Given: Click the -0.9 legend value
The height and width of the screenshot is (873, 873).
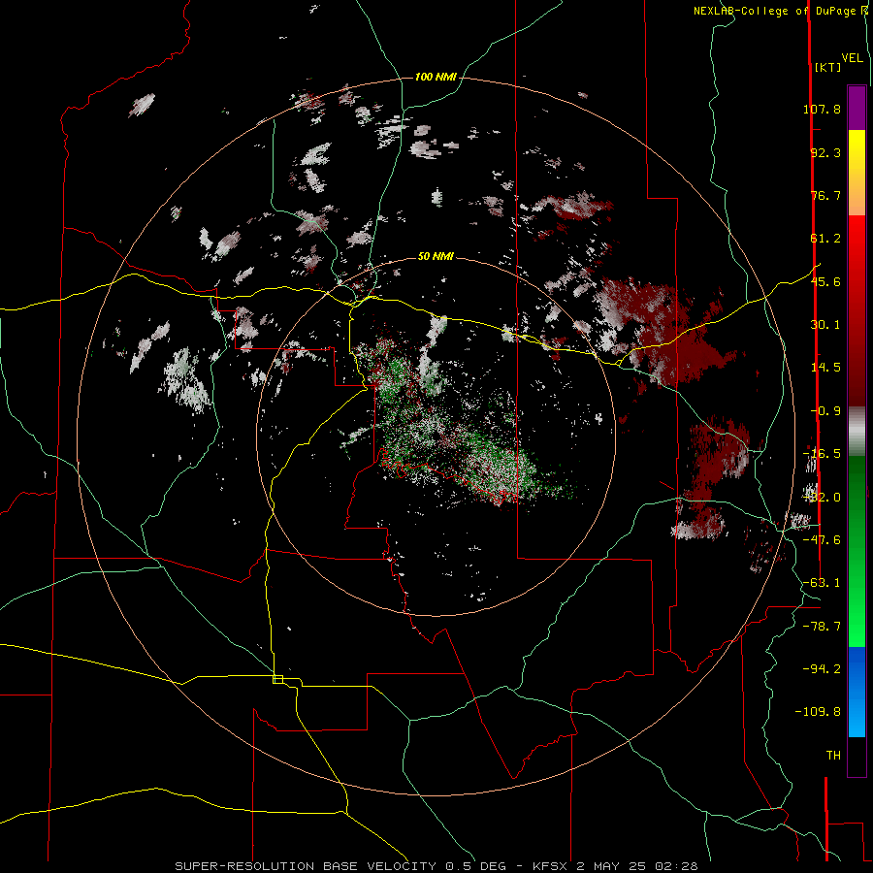Looking at the screenshot, I should [825, 411].
